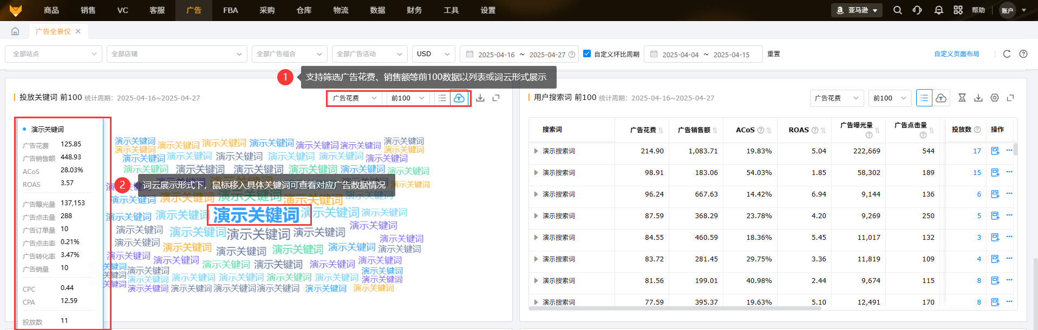Open the 全部店铺 dropdown
The height and width of the screenshot is (330, 1038).
(x=177, y=54)
